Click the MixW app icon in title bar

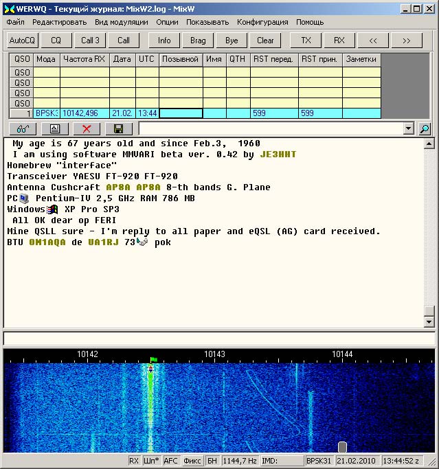pyautogui.click(x=10, y=9)
